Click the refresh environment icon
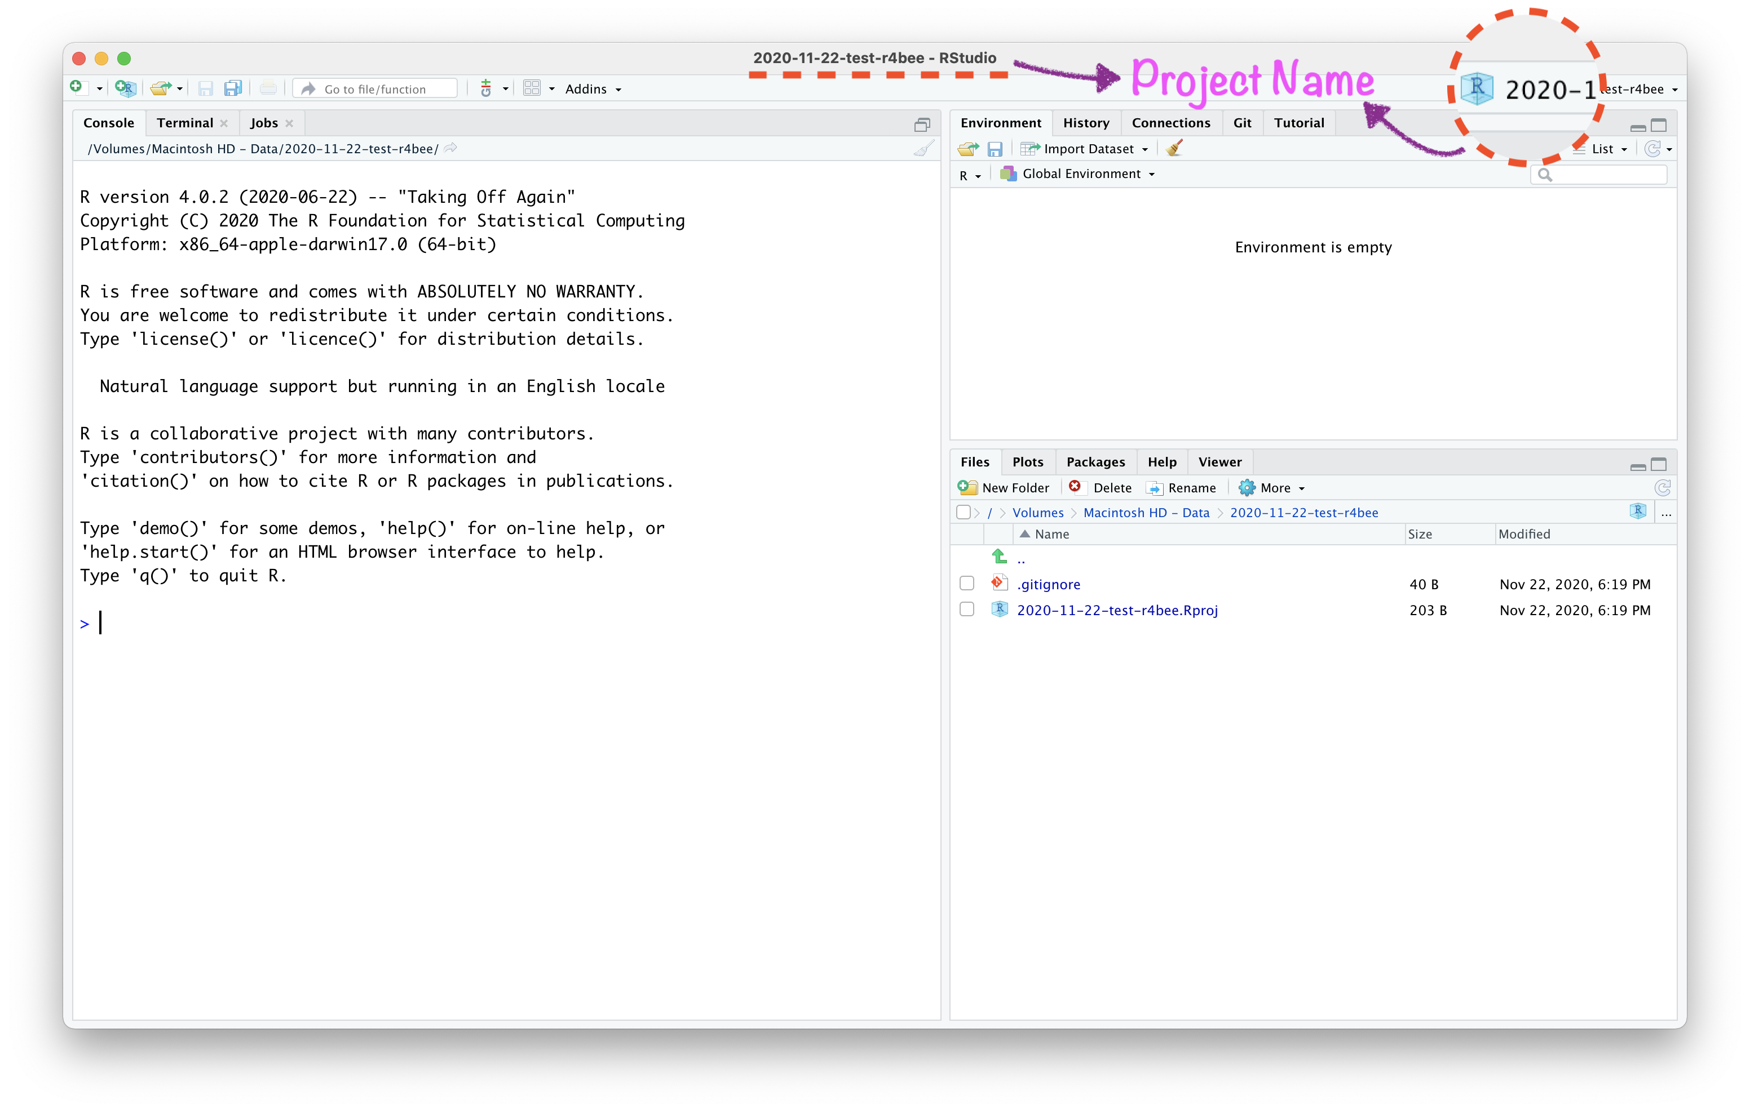Image resolution: width=1750 pixels, height=1112 pixels. click(x=1652, y=149)
